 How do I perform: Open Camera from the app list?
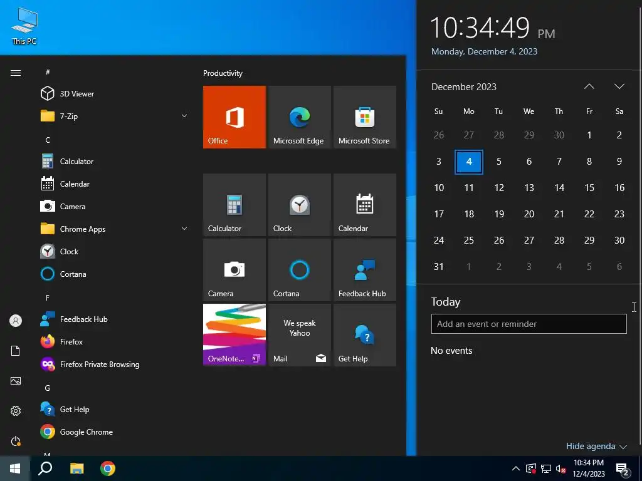tap(115, 207)
